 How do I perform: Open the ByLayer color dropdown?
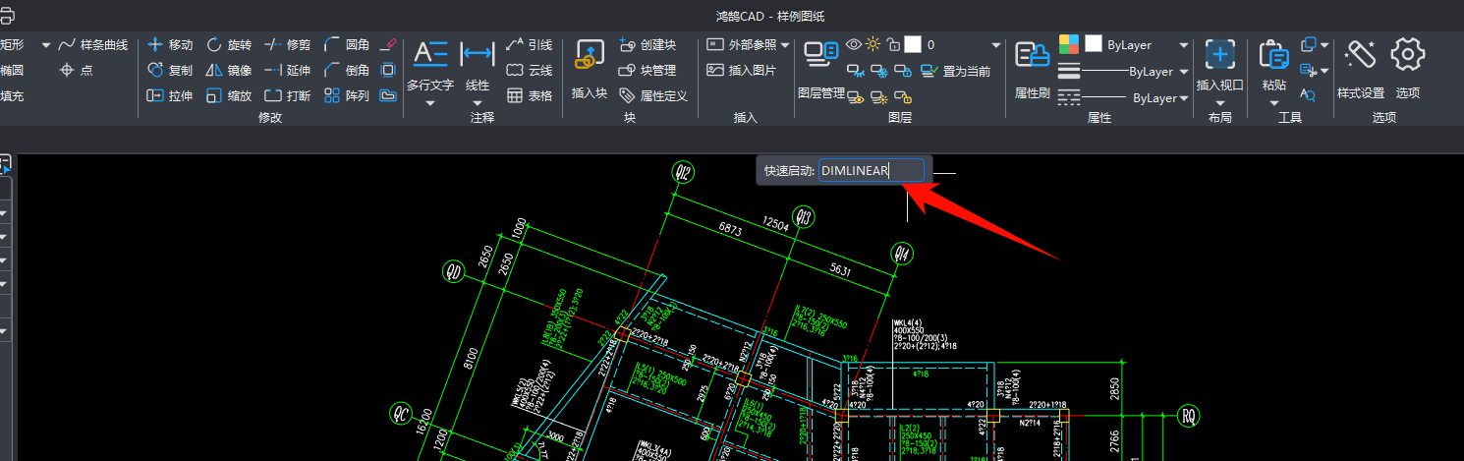coord(1184,45)
